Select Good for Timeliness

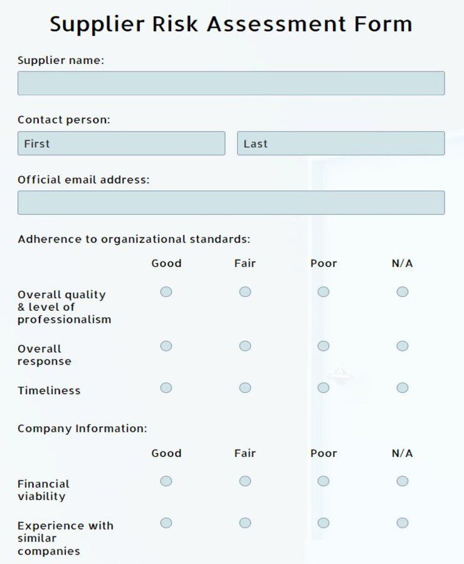pos(166,387)
